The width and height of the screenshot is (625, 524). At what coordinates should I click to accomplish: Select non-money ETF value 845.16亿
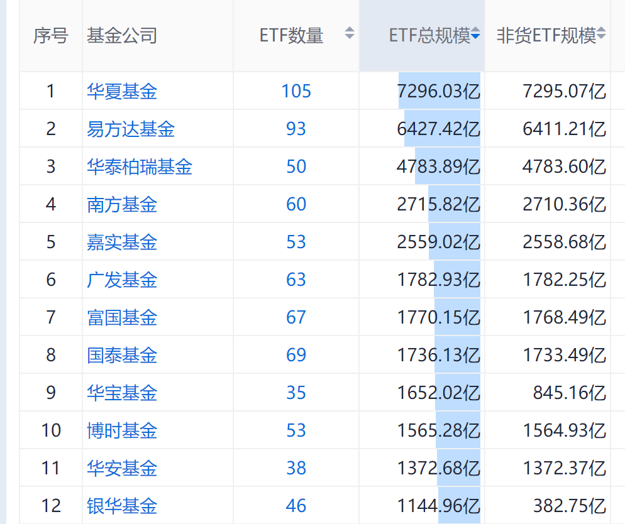pos(570,393)
